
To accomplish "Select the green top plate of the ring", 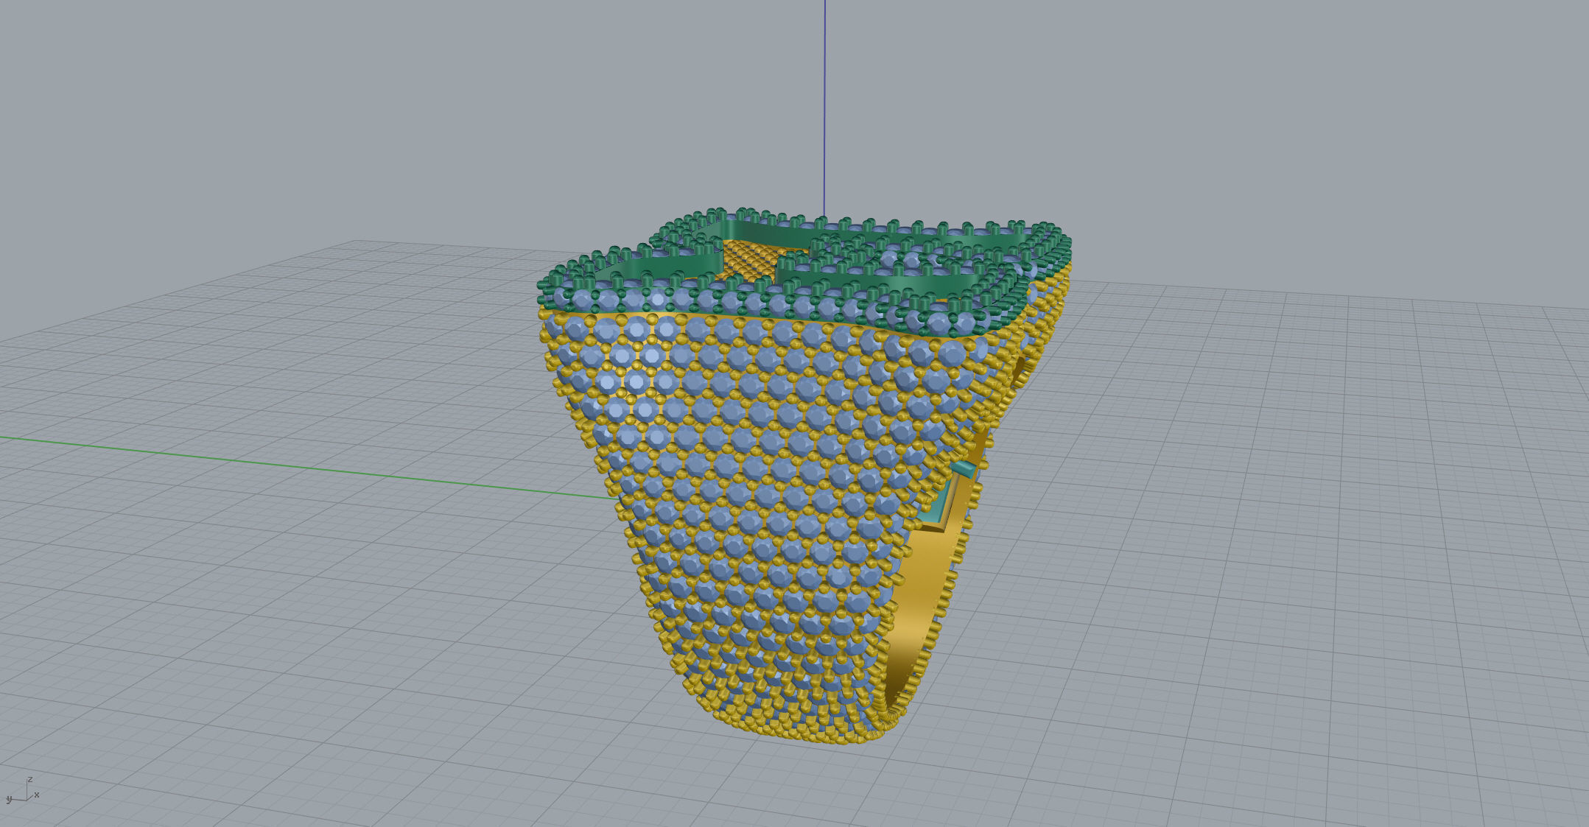I will (x=804, y=272).
